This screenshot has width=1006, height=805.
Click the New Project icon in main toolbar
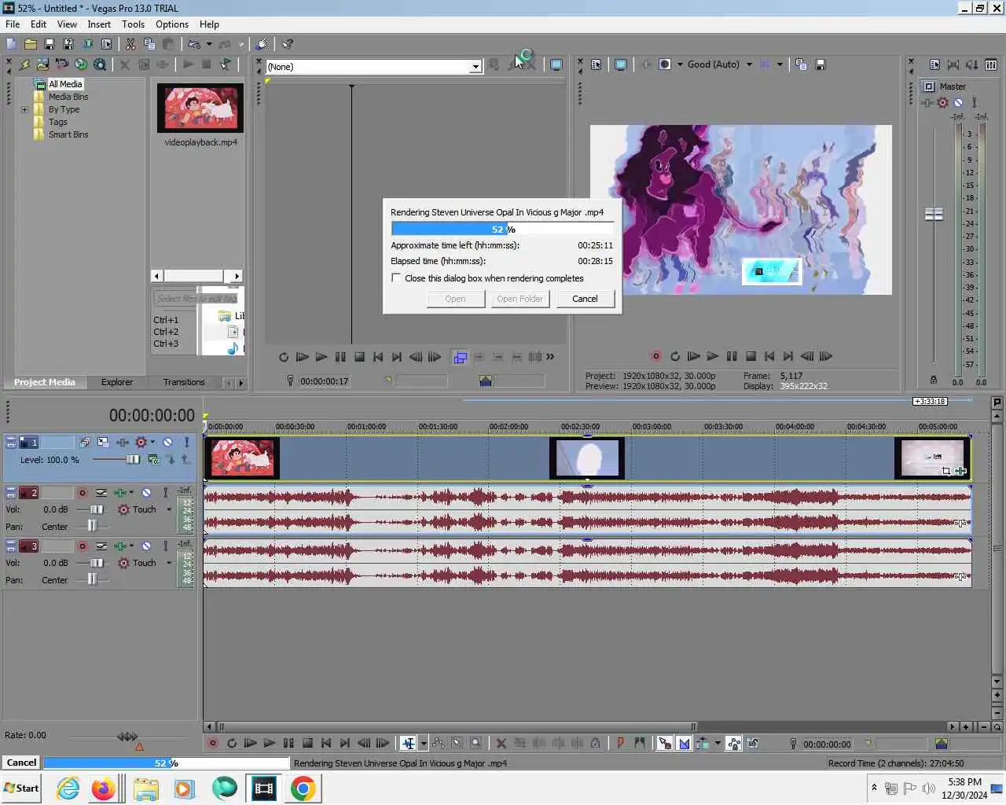pos(11,44)
